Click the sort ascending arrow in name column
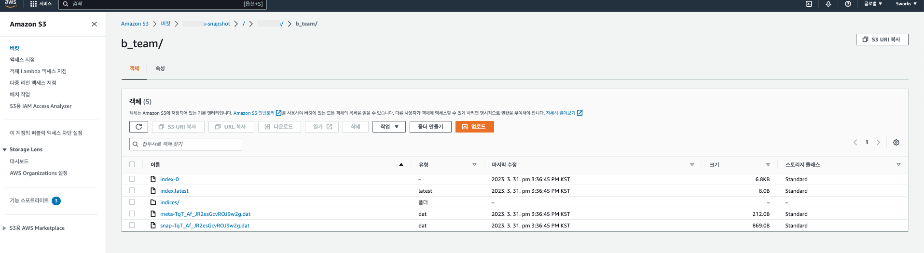Viewport: 924px width, 253px height. 401,165
